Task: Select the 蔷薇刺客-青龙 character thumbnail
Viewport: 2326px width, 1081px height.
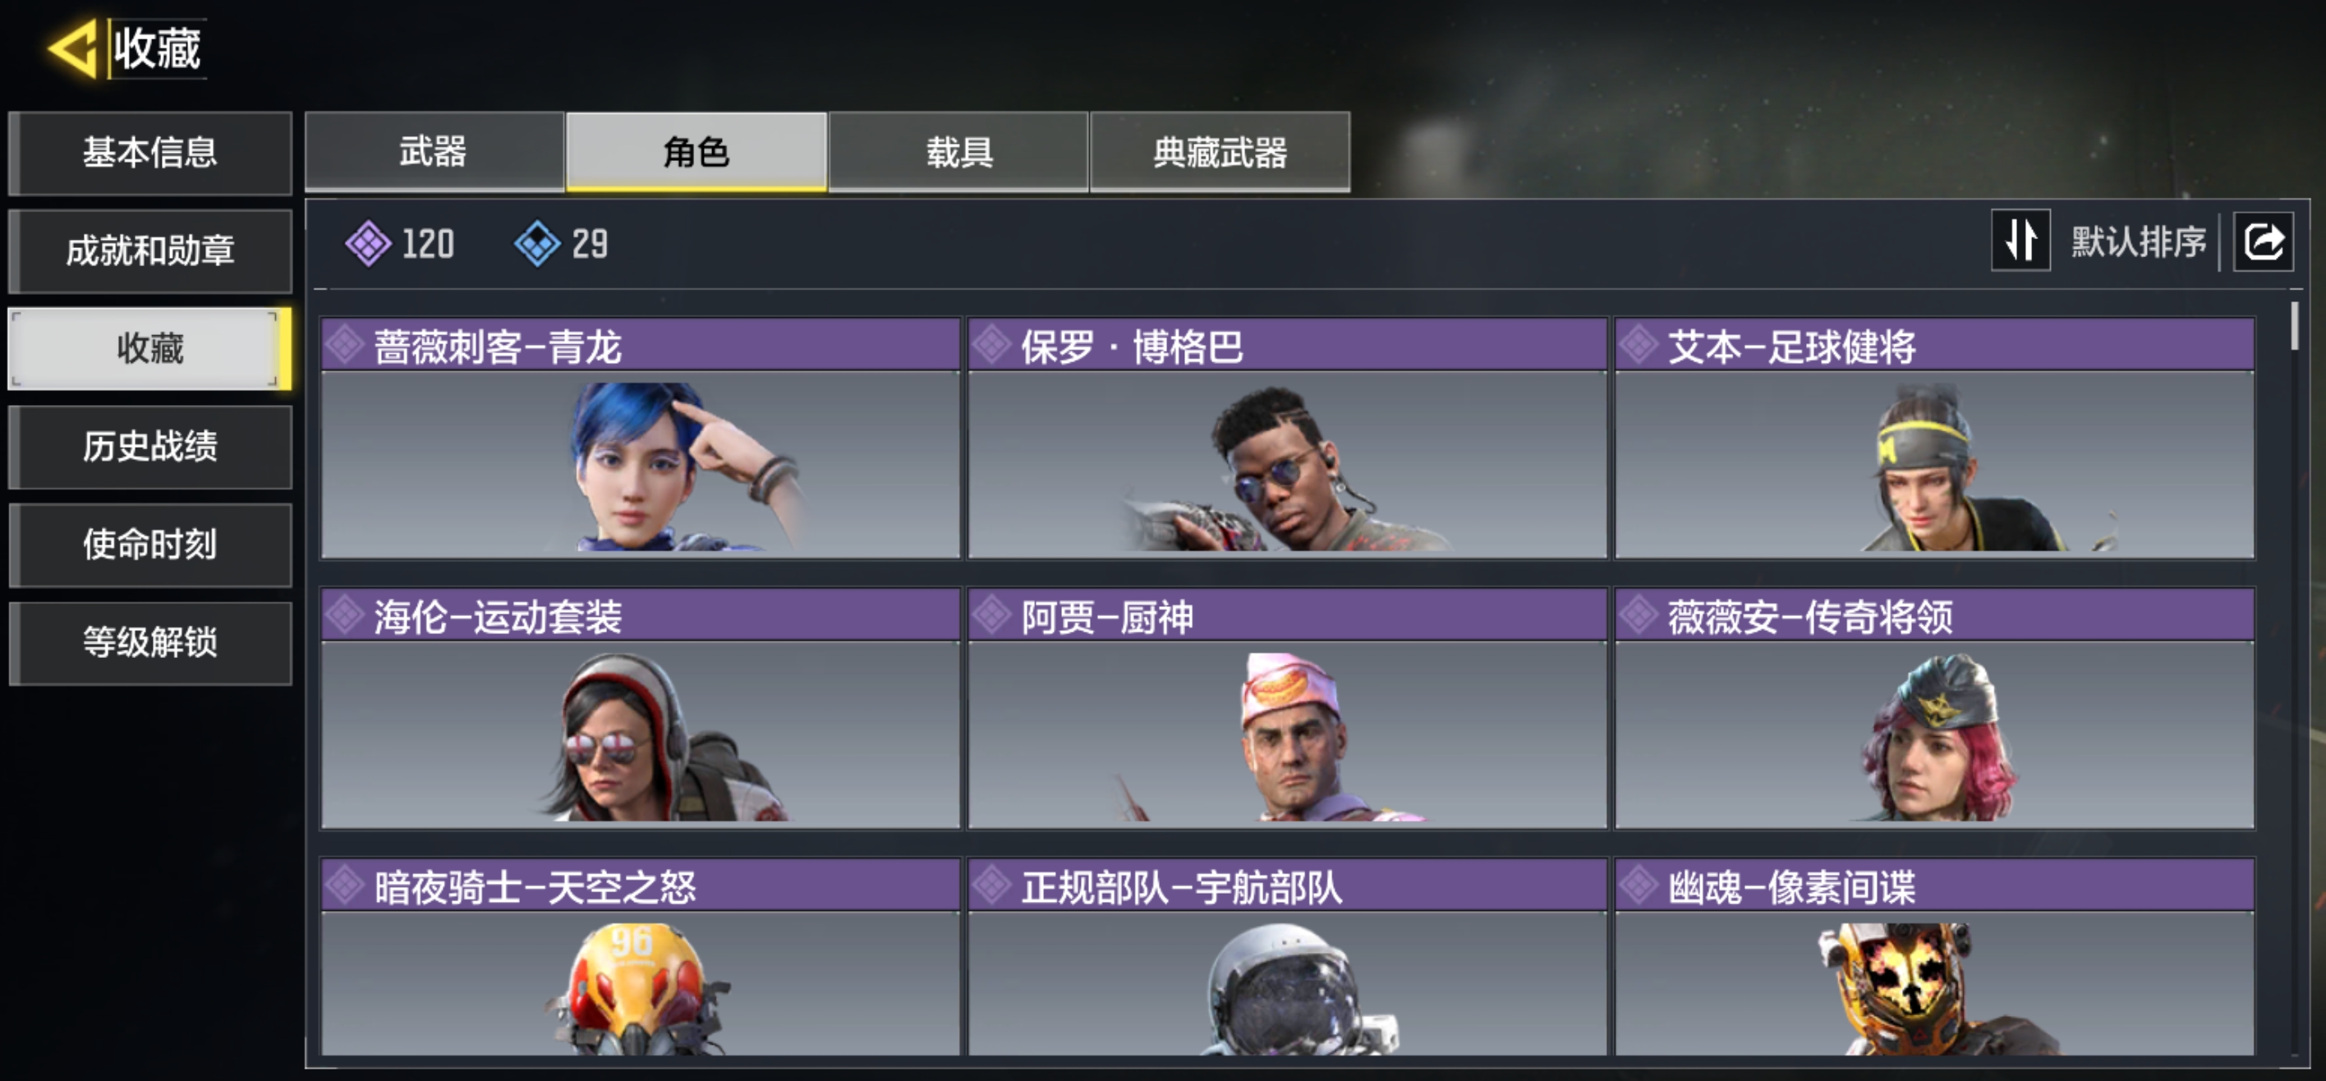Action: 640,464
